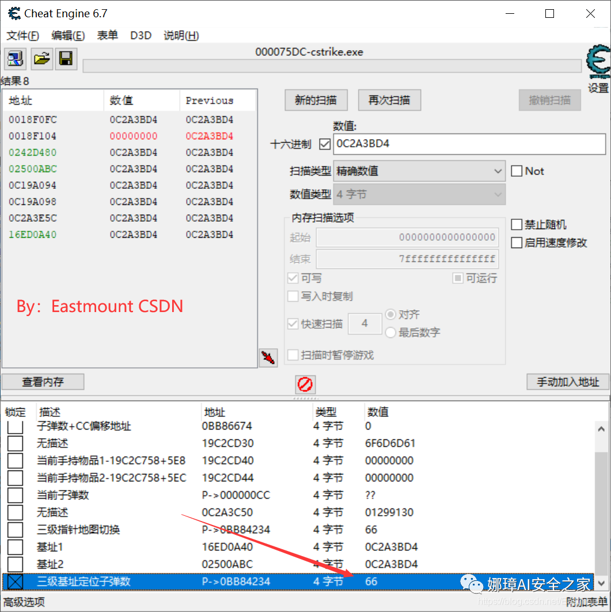
Task: Click the Previous column header
Action: point(218,101)
